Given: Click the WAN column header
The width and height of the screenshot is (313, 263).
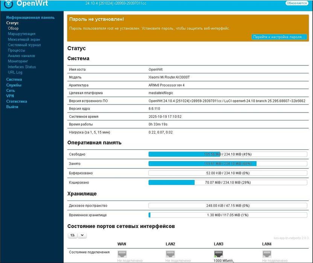Looking at the screenshot, I should (122, 244).
